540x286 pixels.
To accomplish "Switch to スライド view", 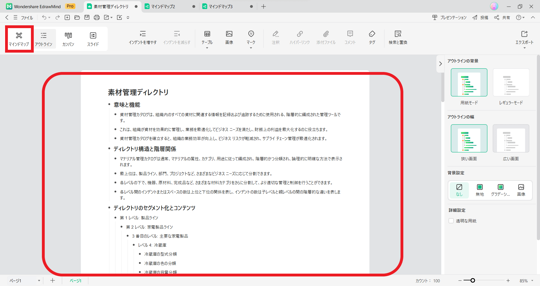I will click(93, 39).
